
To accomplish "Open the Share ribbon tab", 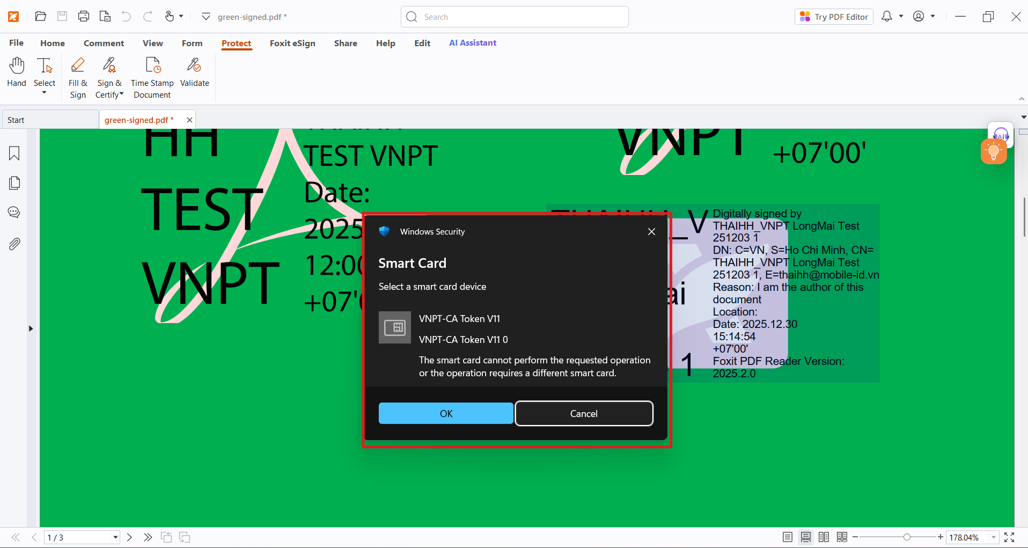I will tap(346, 43).
